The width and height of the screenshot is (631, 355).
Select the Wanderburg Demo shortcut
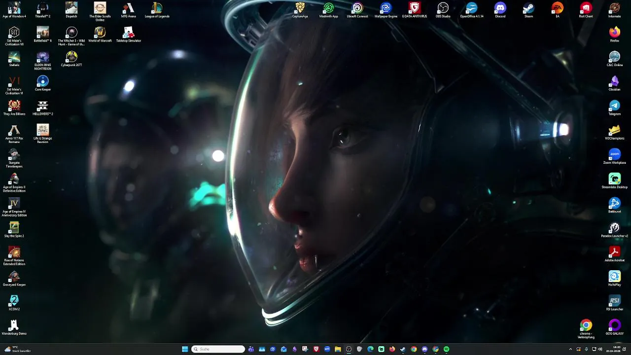[14, 327]
